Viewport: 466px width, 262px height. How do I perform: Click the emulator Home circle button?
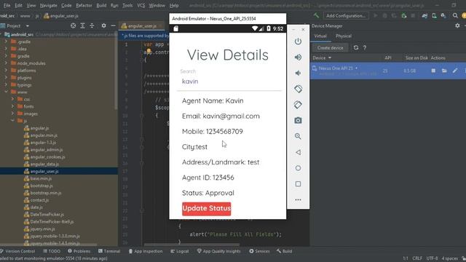coord(298,168)
